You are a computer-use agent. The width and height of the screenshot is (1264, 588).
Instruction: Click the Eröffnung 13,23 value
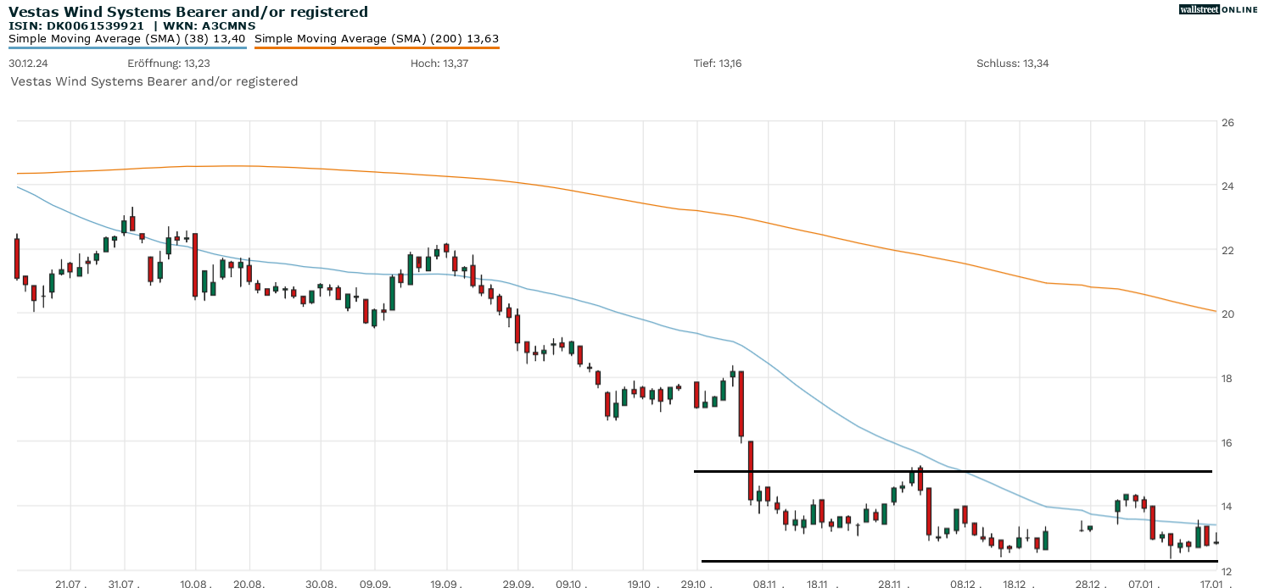[168, 64]
